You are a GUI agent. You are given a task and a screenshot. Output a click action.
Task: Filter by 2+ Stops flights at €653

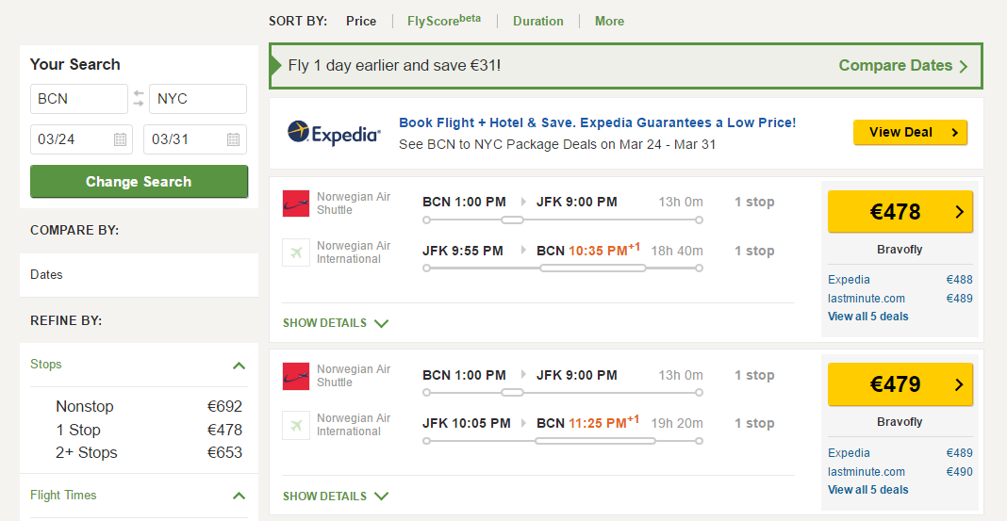pos(149,453)
